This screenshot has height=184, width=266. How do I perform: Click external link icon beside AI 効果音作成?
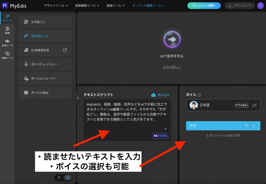(65, 50)
